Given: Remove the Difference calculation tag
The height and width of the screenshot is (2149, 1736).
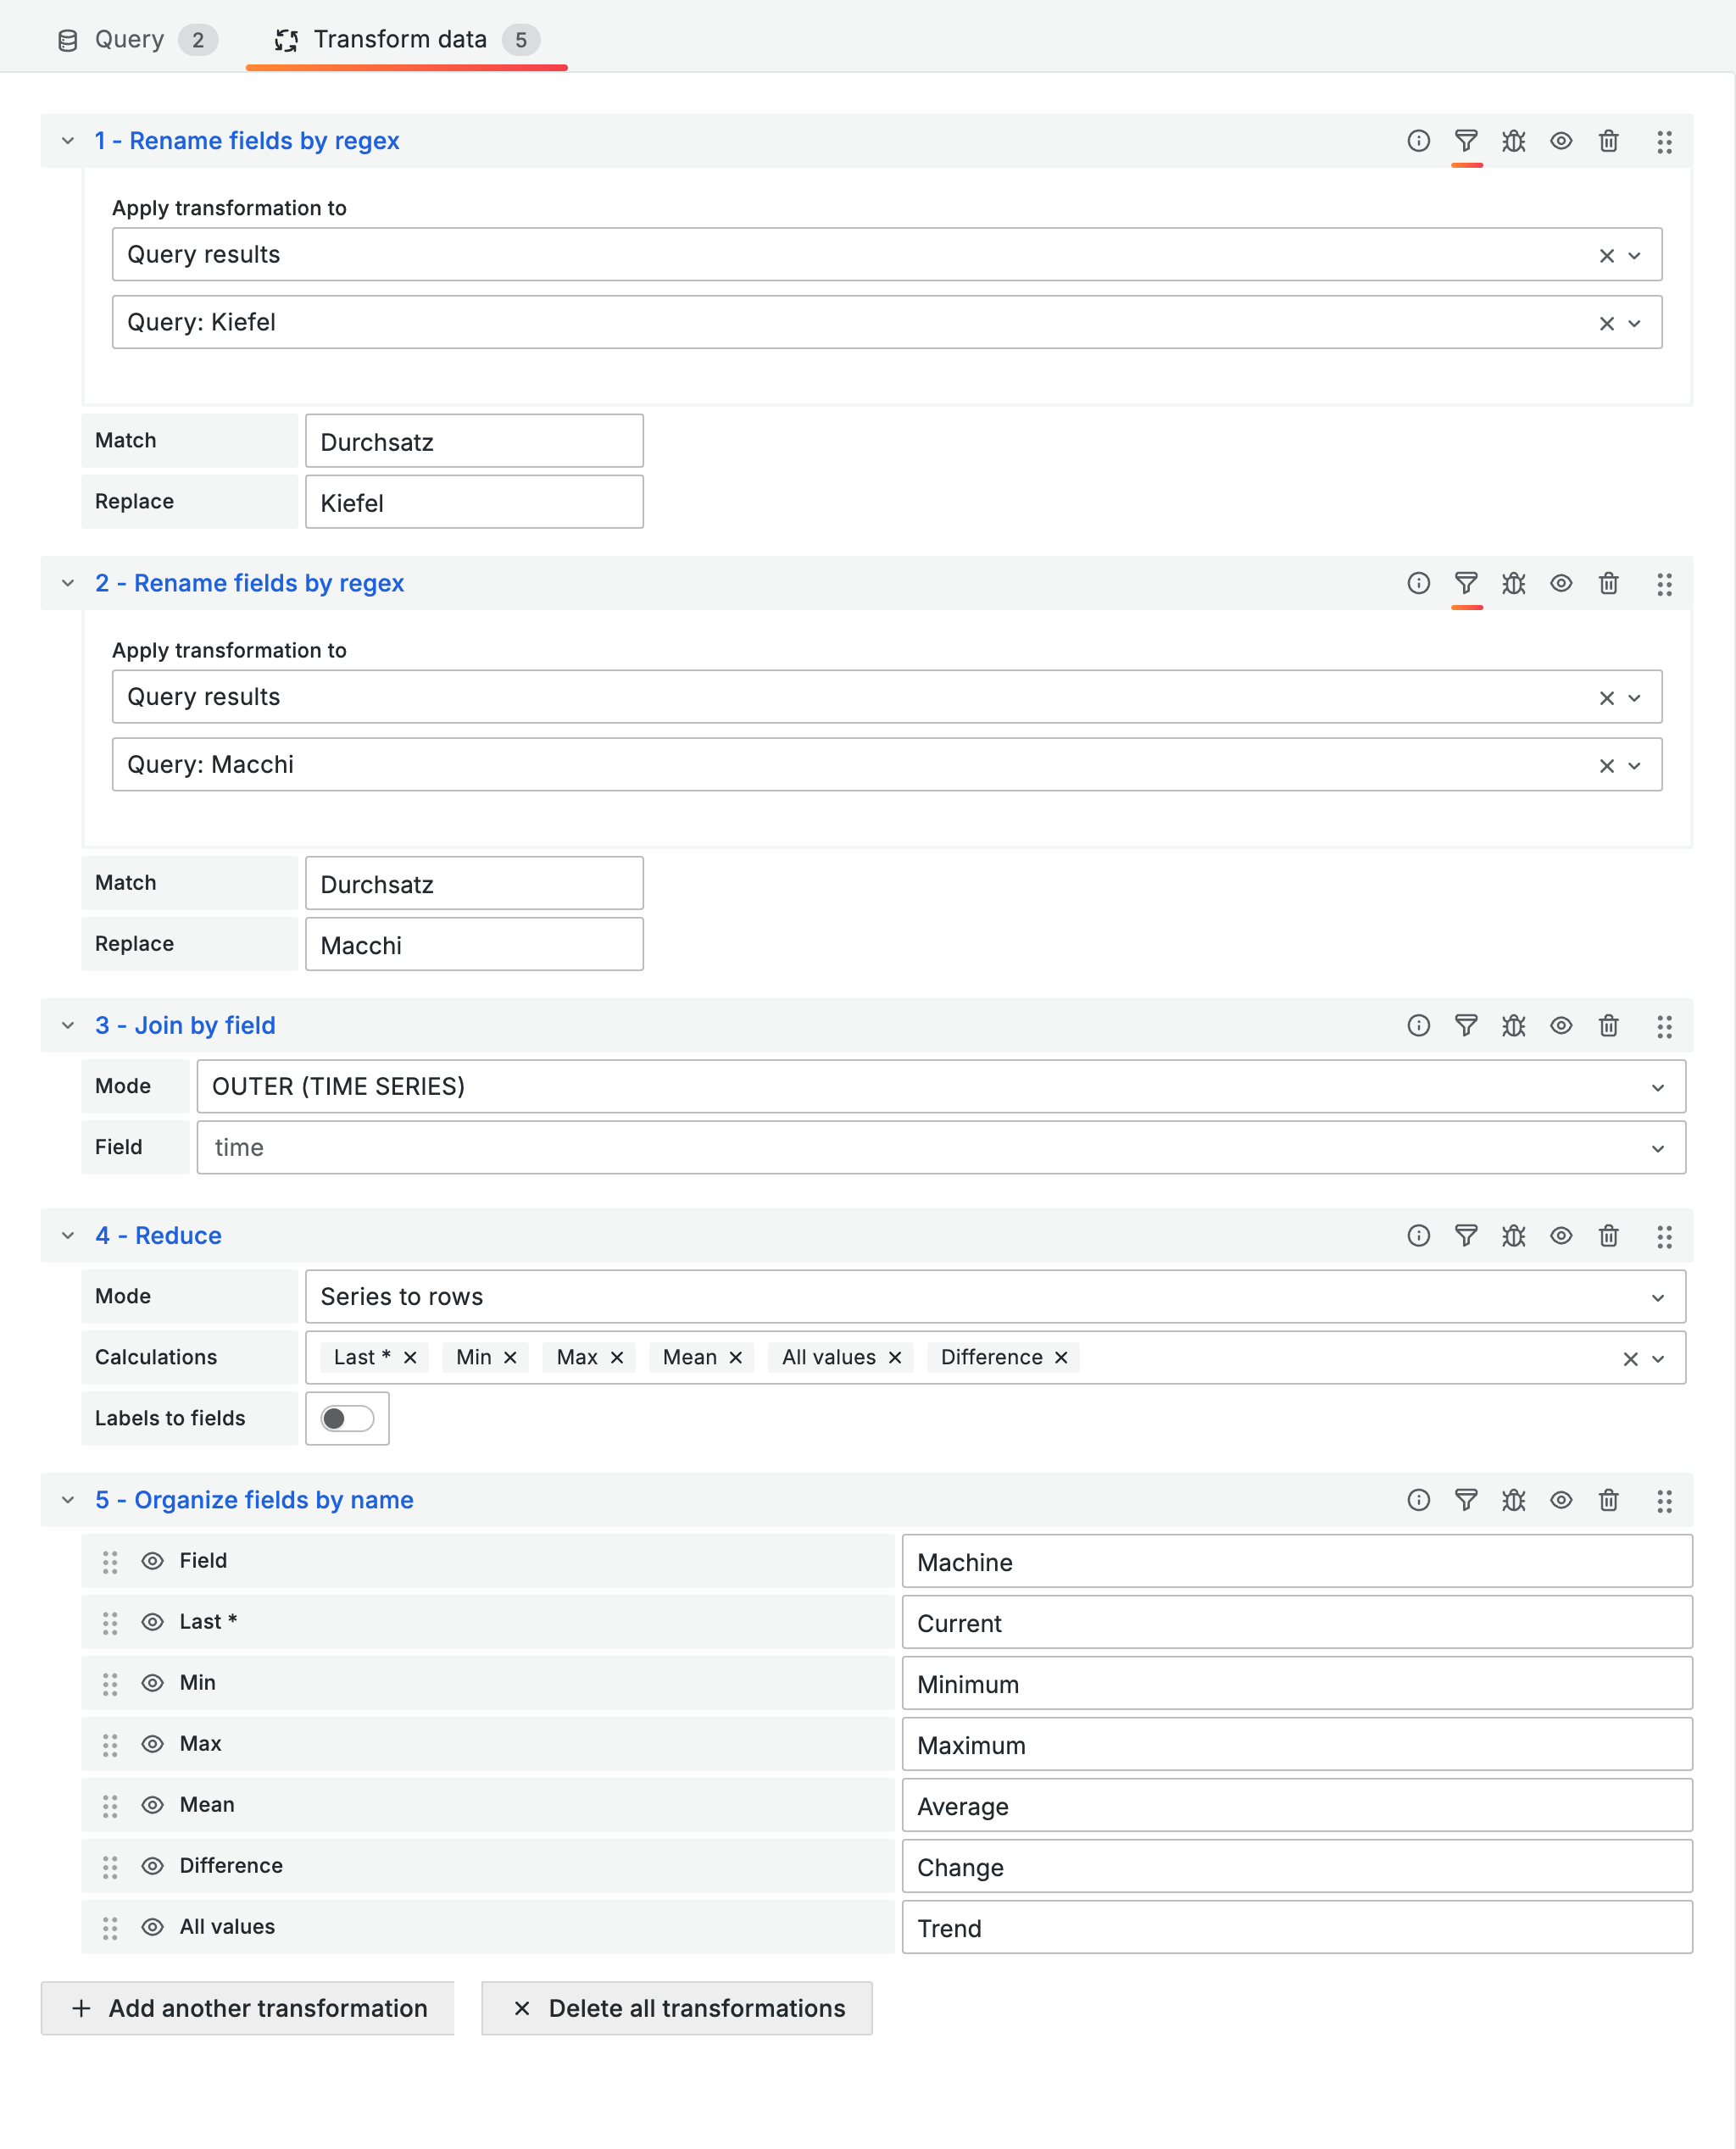Looking at the screenshot, I should click(x=1061, y=1358).
